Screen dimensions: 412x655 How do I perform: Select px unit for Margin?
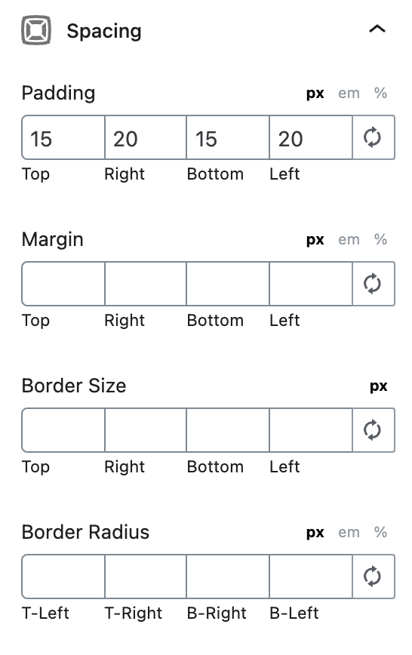tap(315, 240)
